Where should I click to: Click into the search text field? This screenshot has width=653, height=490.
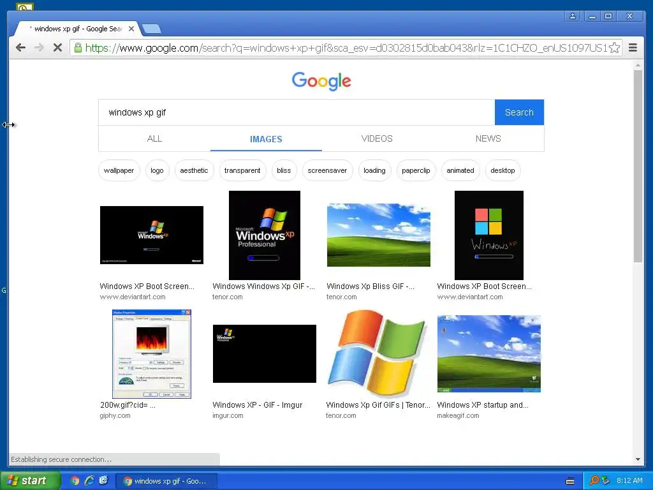(297, 112)
